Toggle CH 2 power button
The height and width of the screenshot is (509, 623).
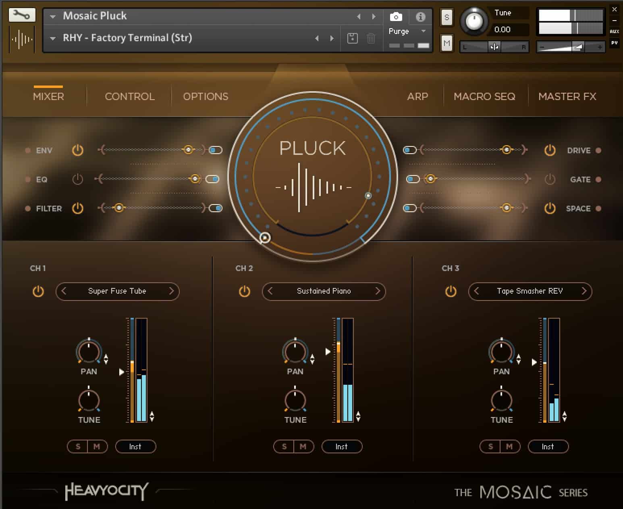tap(244, 291)
